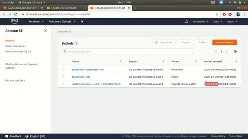Open the dgruploads-kubernetes-test bucket link

point(88,69)
